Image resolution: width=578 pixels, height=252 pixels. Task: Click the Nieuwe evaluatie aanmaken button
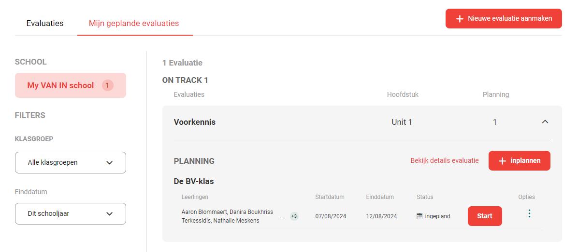(x=504, y=18)
